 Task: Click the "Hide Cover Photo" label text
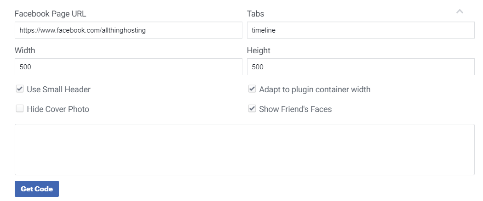tap(58, 109)
